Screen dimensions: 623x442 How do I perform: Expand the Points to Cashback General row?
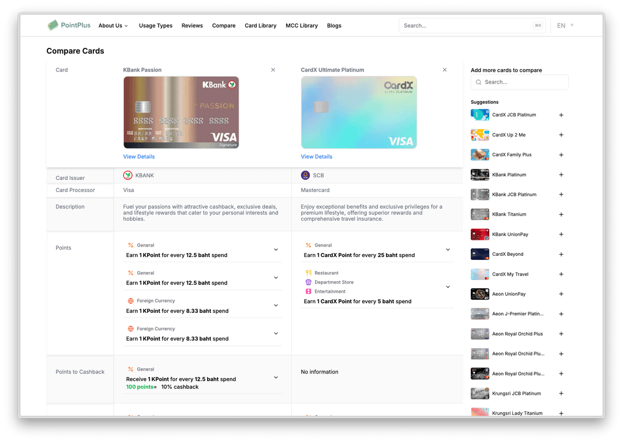point(276,377)
